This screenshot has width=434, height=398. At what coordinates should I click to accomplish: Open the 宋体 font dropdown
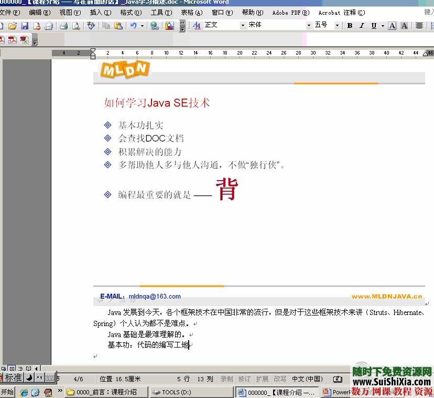pos(308,25)
